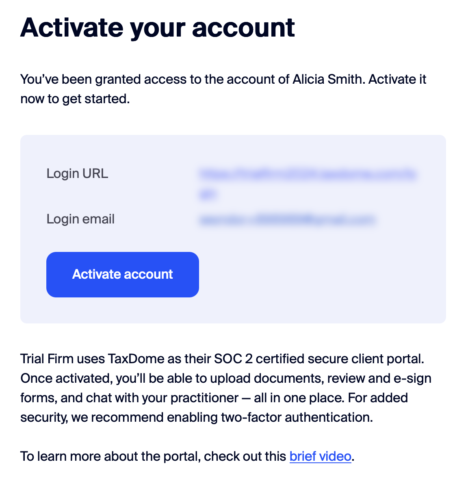
Task: Click the two-factor authentication phrase
Action: point(297,417)
